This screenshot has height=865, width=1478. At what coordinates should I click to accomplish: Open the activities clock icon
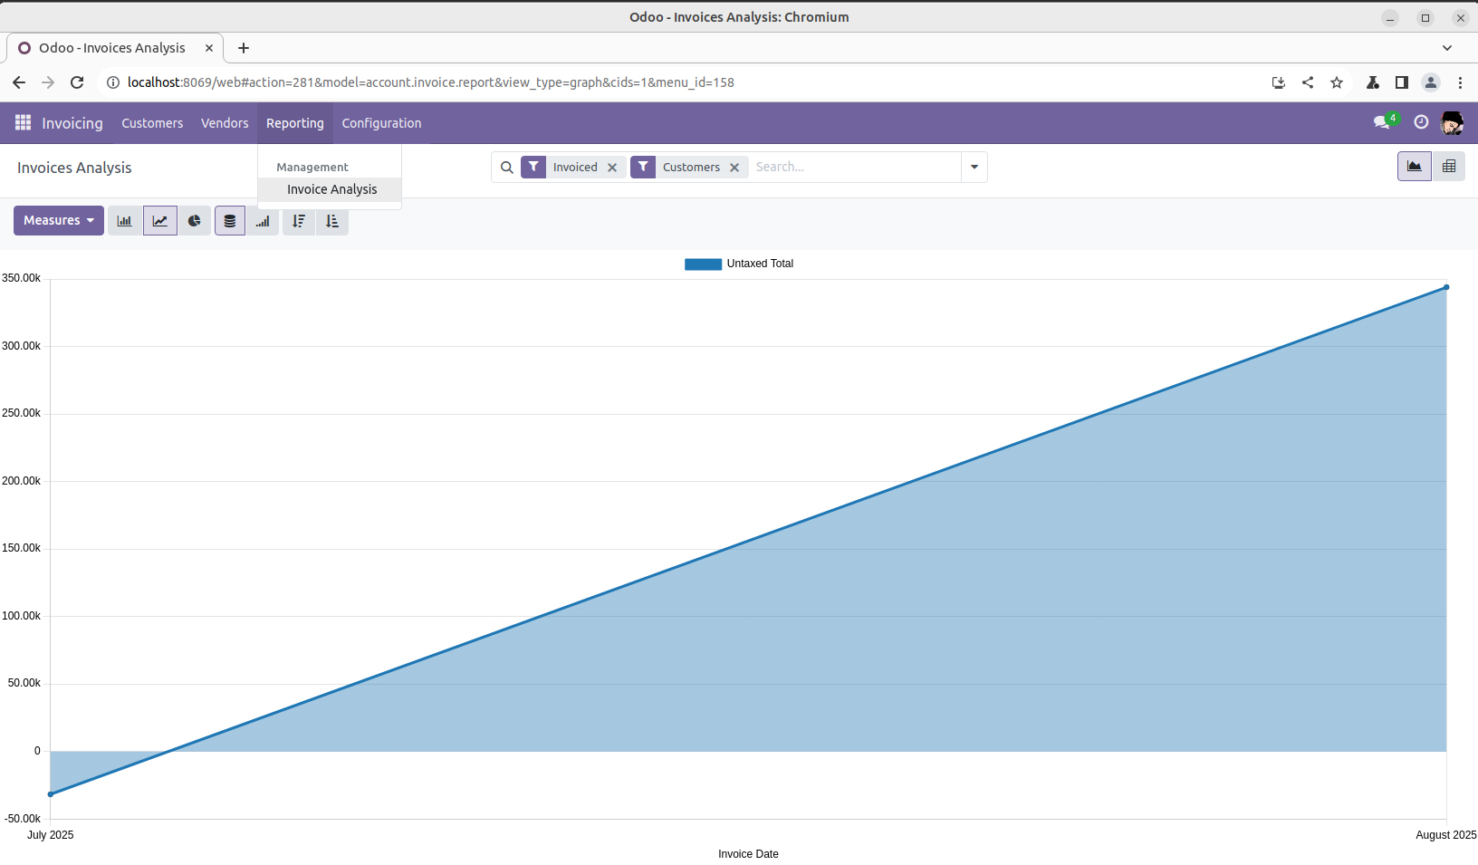pos(1421,123)
